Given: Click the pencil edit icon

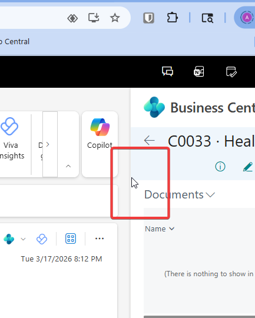Looking at the screenshot, I should coord(248,167).
